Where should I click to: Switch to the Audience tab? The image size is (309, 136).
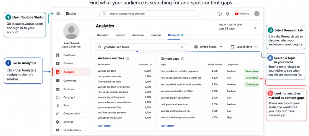pos(138,35)
